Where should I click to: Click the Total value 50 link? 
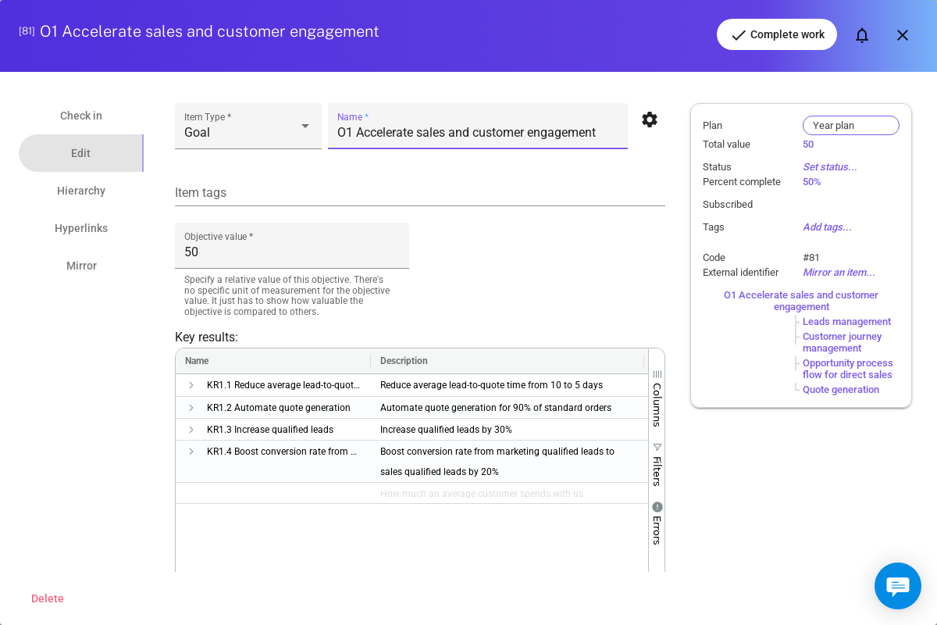click(808, 144)
